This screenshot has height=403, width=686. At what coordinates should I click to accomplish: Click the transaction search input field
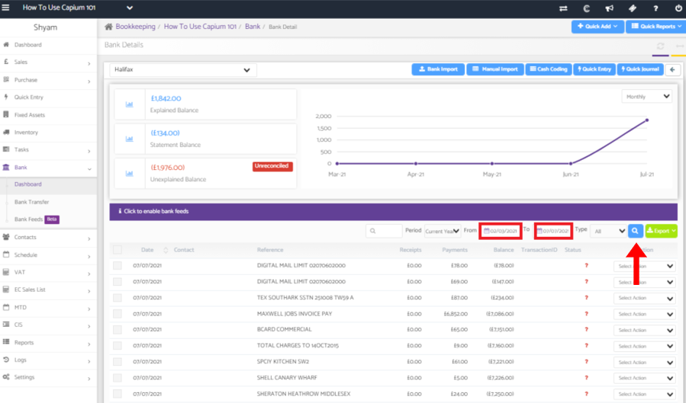[x=384, y=231]
